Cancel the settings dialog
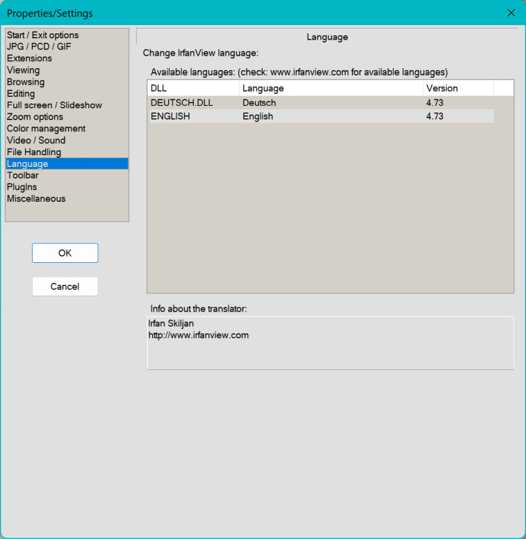The image size is (526, 539). click(x=65, y=287)
